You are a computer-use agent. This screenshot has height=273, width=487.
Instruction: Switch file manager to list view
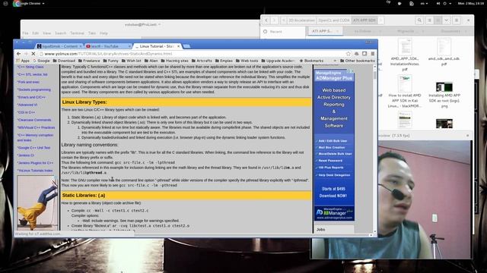click(x=429, y=20)
